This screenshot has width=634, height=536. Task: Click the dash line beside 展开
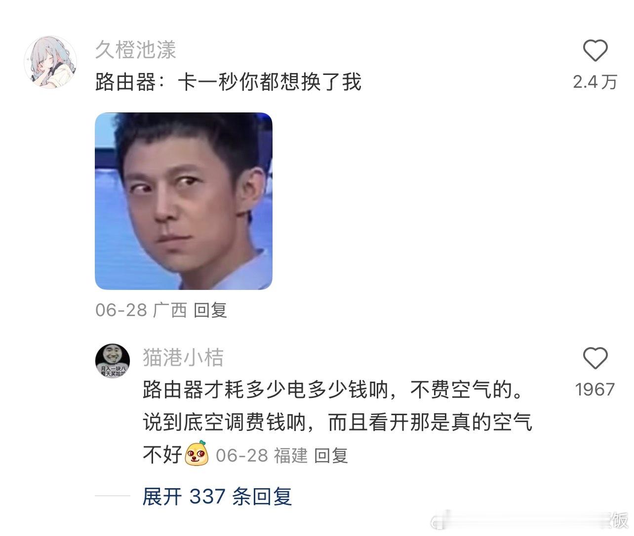112,496
